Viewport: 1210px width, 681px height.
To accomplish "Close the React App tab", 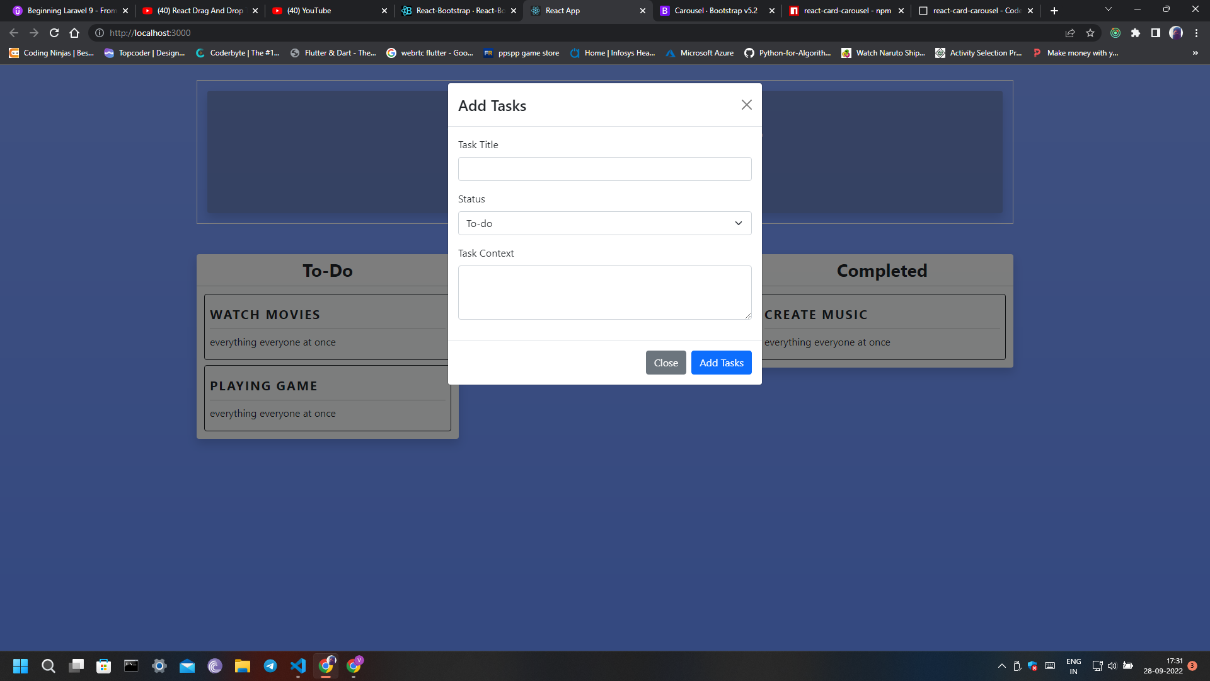I will 642,11.
